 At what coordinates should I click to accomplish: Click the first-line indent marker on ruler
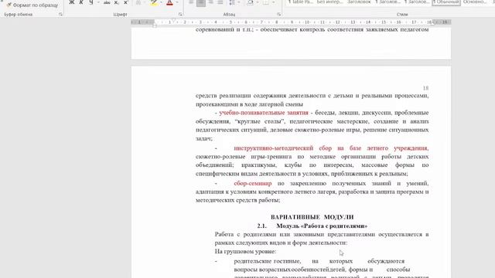[173, 20]
